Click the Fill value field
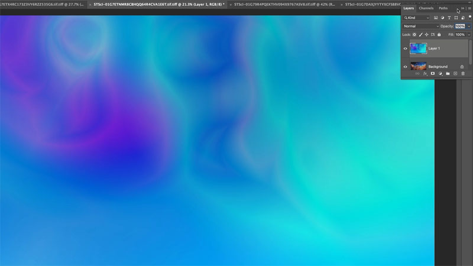The width and height of the screenshot is (473, 266). coord(460,35)
